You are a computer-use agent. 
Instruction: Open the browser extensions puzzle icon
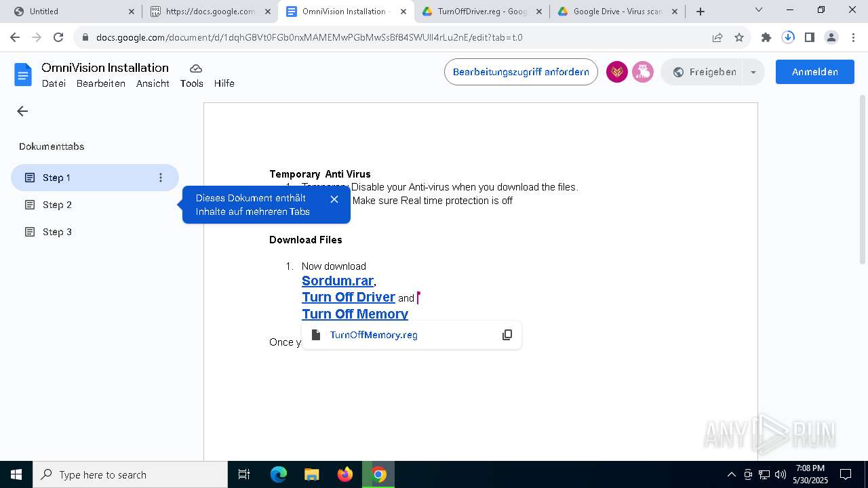(x=766, y=37)
